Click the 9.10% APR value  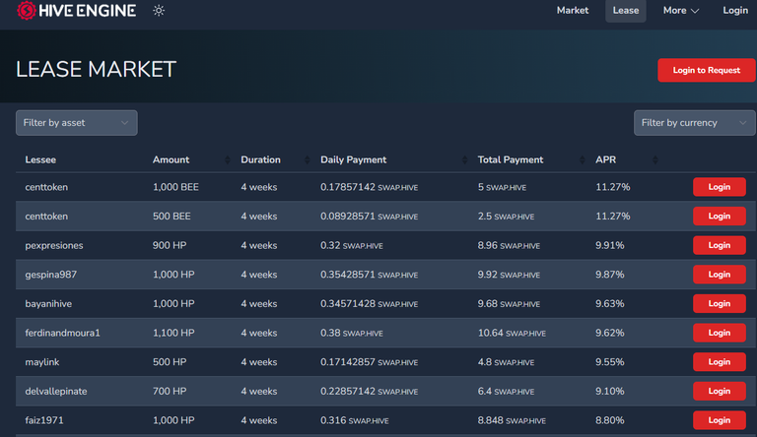click(x=610, y=391)
